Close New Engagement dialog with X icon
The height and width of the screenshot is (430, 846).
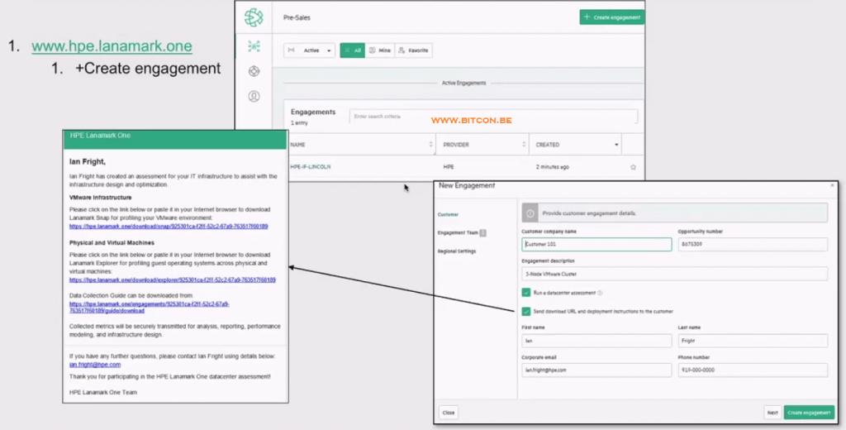coord(831,186)
